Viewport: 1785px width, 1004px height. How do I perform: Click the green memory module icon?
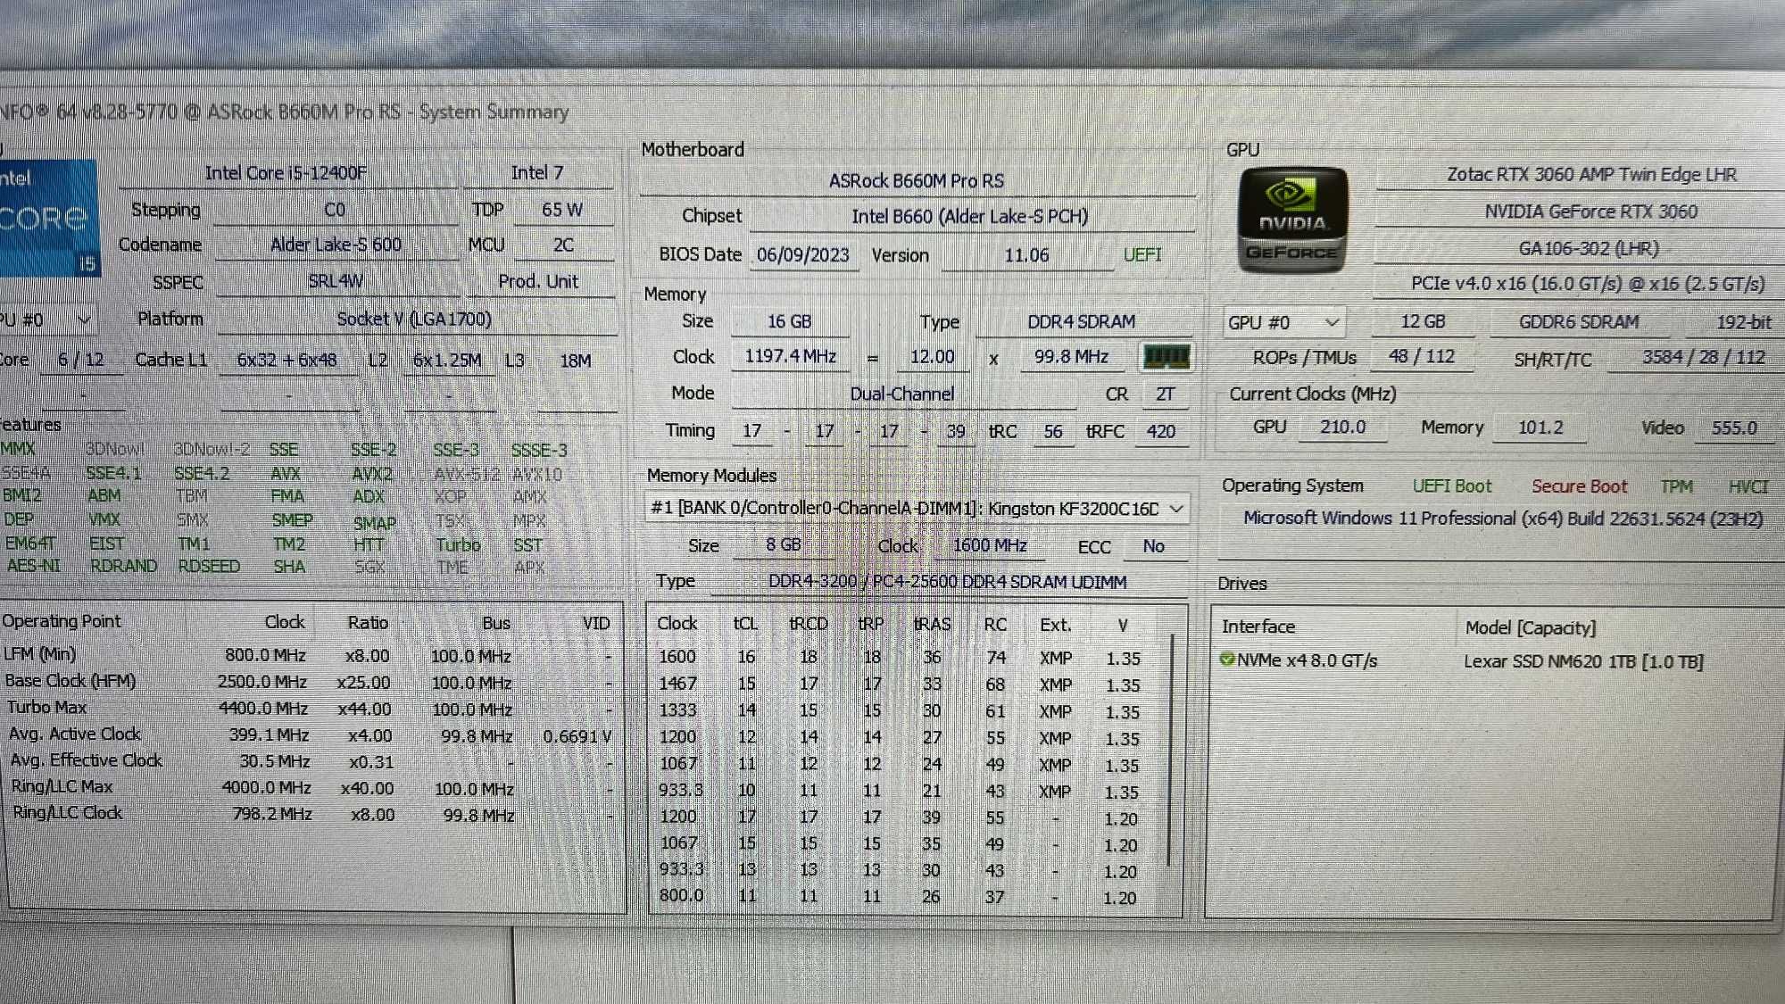(x=1166, y=357)
